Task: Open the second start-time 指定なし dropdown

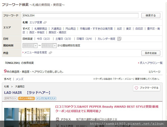Action: point(49,46)
